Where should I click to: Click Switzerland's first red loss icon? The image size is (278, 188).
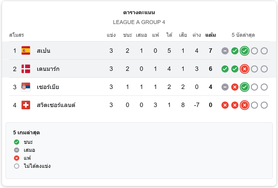(x=225, y=105)
